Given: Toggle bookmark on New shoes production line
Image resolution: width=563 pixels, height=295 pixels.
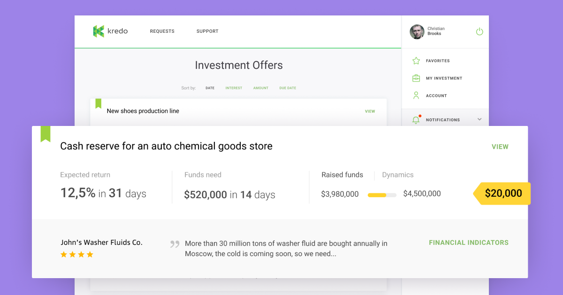Looking at the screenshot, I should tap(99, 103).
